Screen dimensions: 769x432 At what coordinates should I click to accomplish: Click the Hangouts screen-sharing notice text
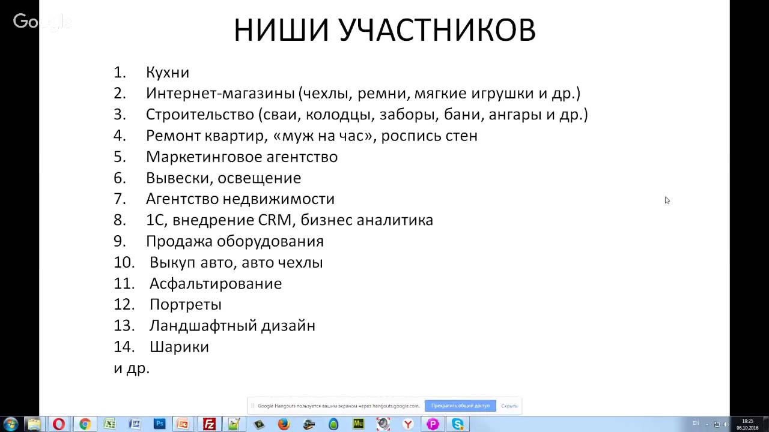[x=338, y=406]
